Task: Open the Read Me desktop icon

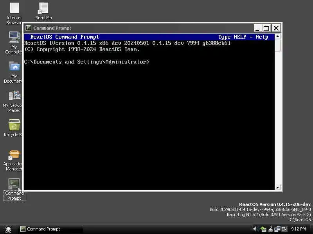Action: click(x=43, y=11)
